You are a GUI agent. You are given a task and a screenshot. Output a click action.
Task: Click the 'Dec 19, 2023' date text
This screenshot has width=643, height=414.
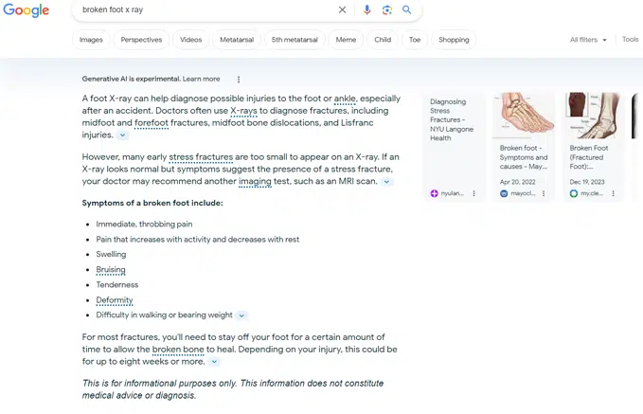coord(587,182)
